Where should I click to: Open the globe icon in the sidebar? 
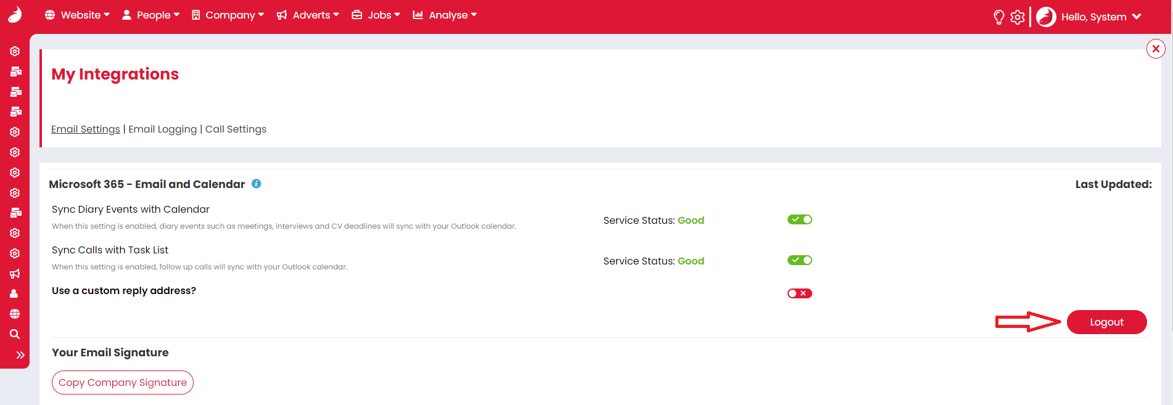[x=15, y=314]
